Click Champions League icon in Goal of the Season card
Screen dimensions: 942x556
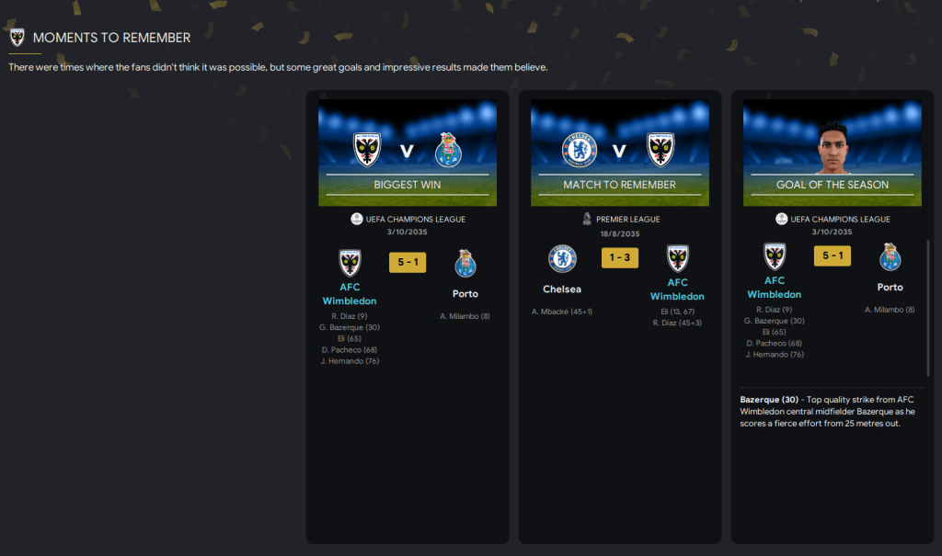click(x=781, y=219)
